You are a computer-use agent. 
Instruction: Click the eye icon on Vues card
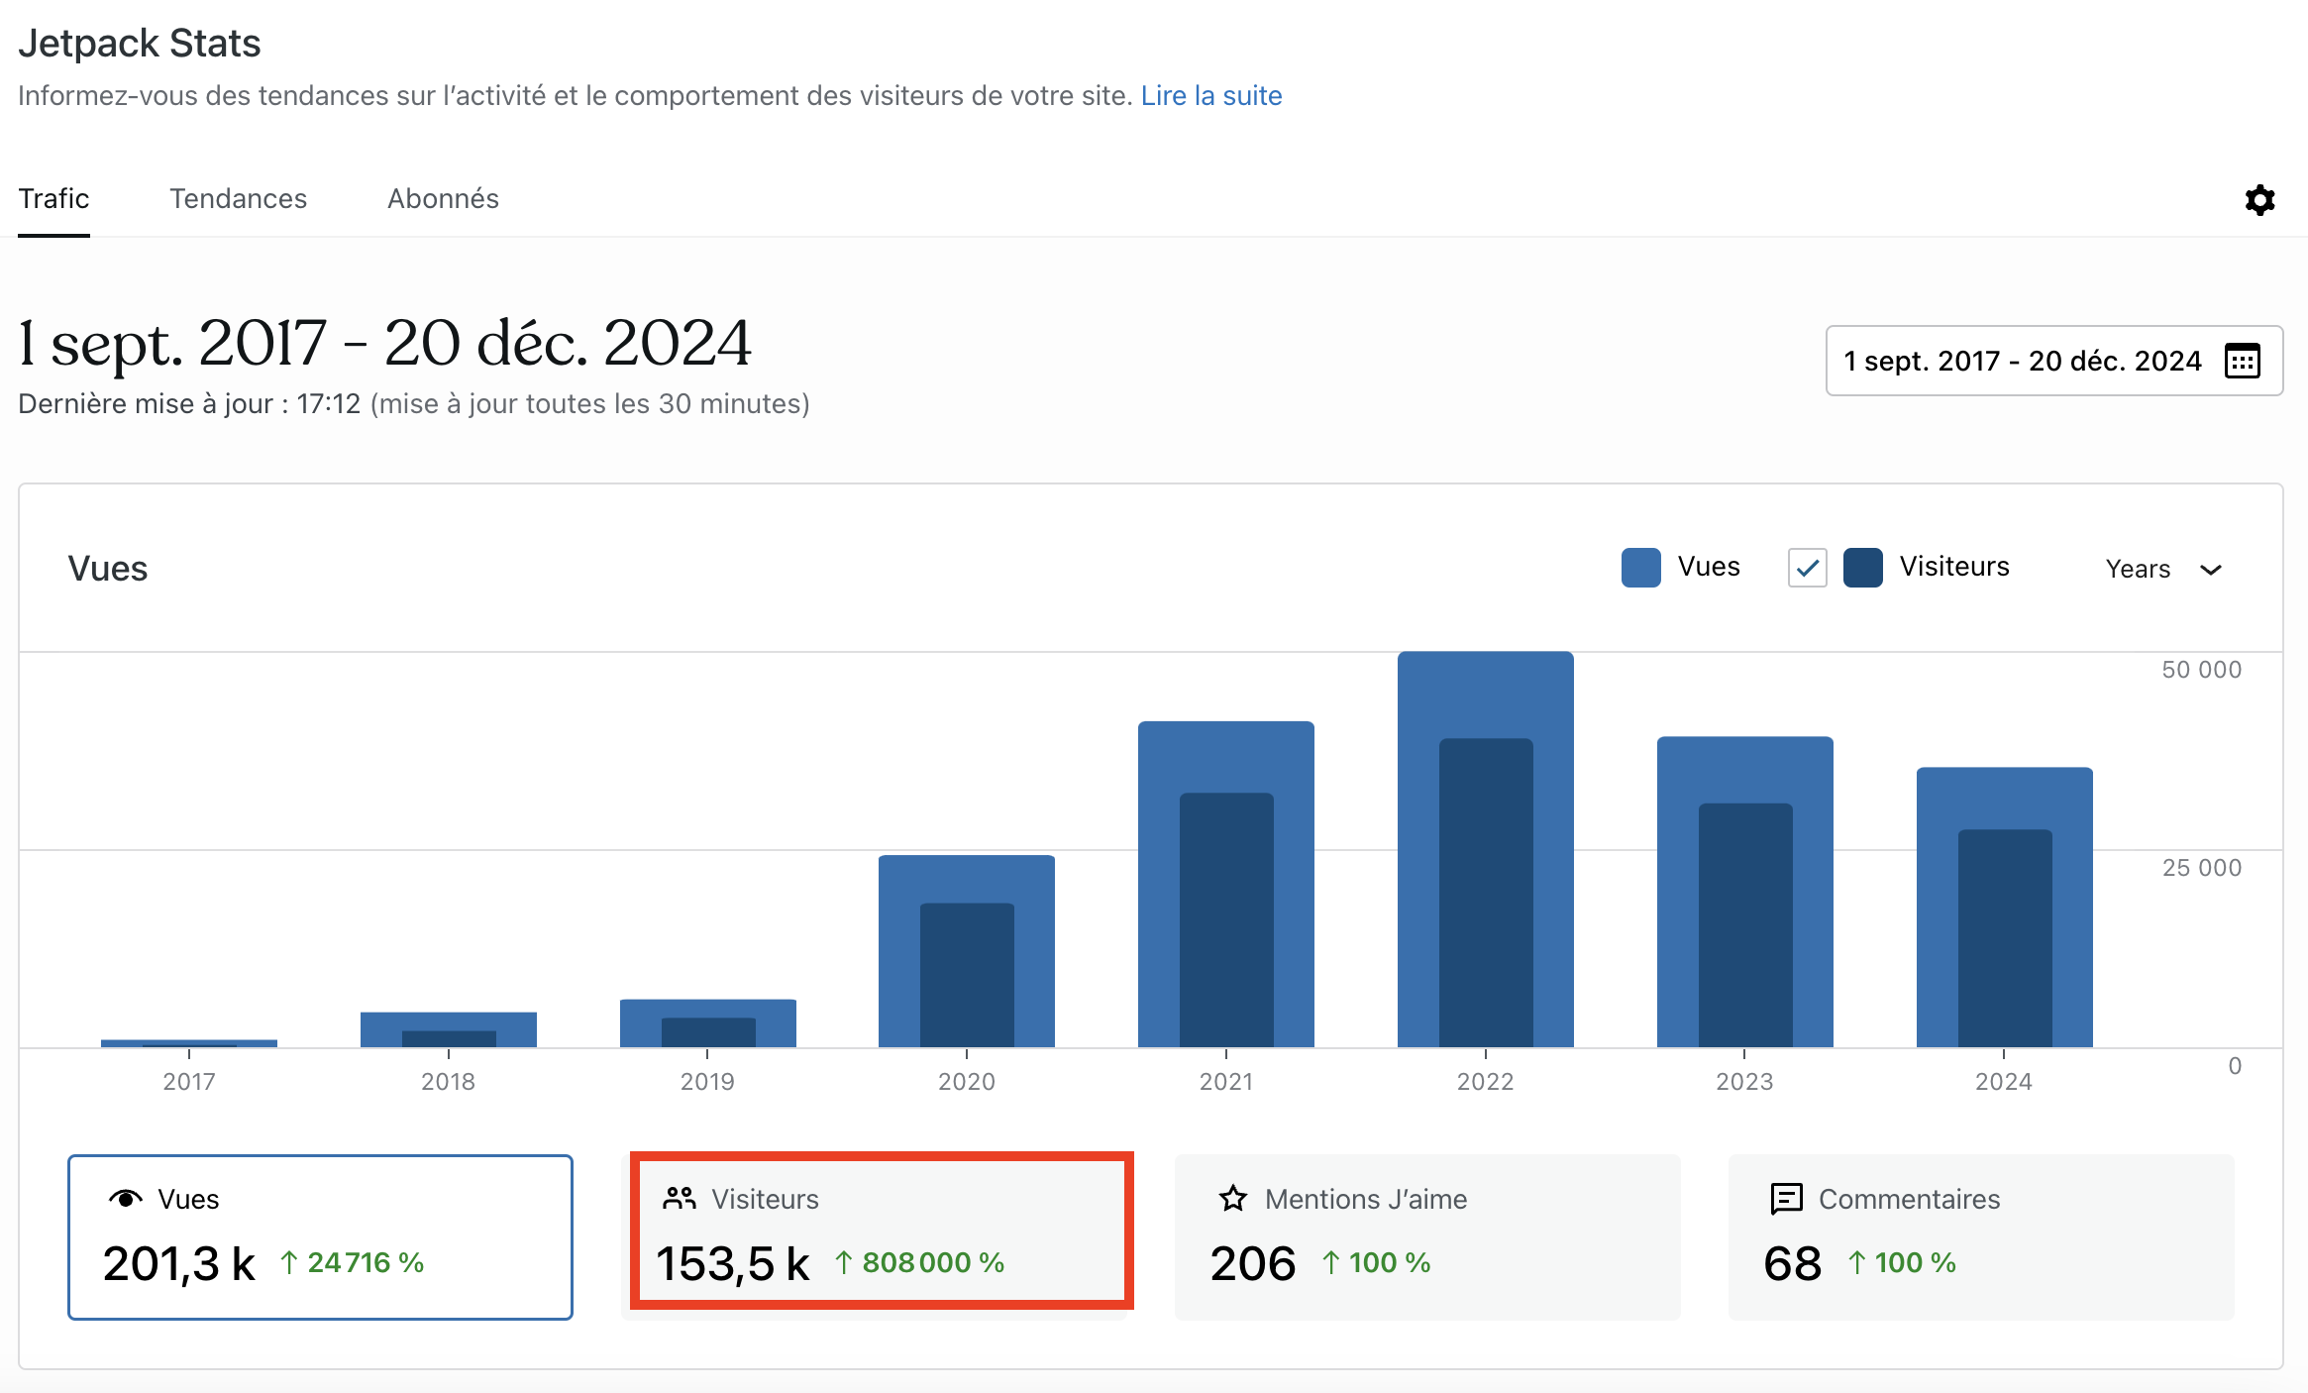tap(125, 1199)
